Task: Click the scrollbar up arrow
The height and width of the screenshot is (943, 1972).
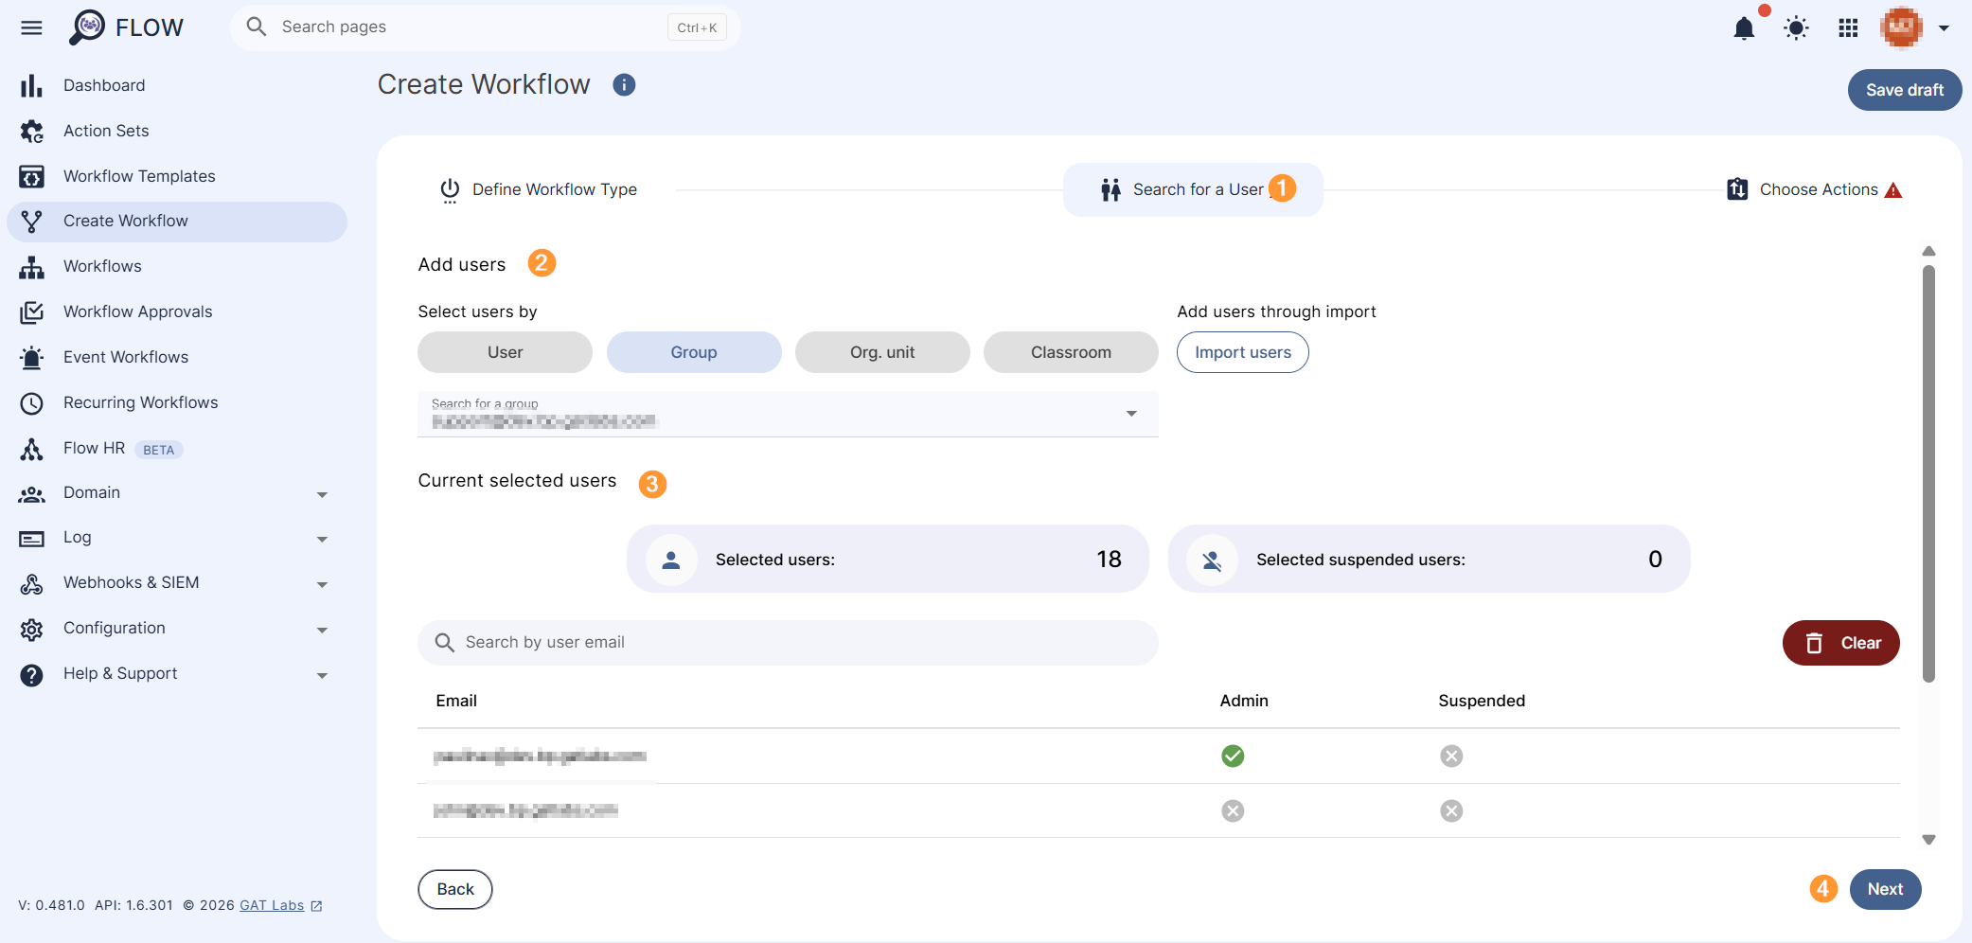Action: point(1928,251)
